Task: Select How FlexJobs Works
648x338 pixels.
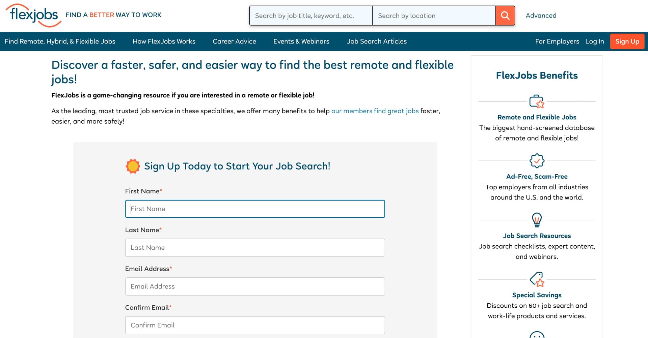Action: pos(164,41)
